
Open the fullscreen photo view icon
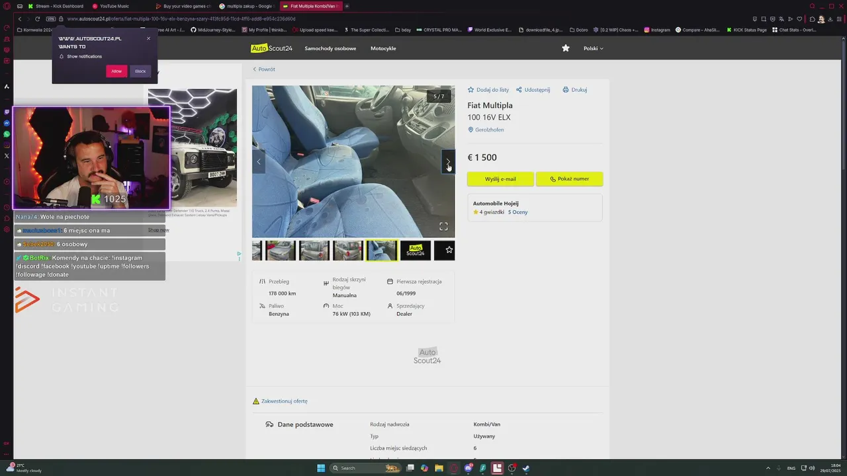[443, 226]
